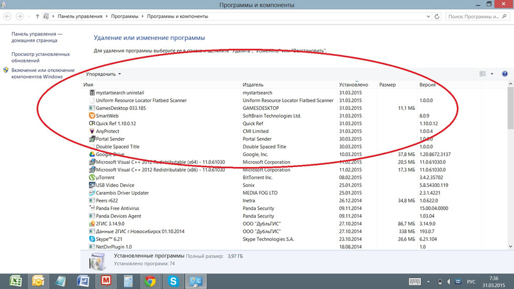Expand the view options dropdown arrow
Screen dimensions: 514x289
tap(492, 74)
